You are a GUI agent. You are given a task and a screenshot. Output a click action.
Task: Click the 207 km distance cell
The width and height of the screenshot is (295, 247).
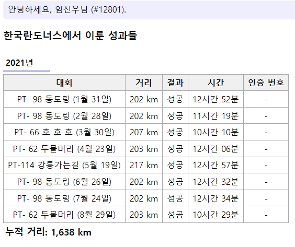(x=144, y=132)
